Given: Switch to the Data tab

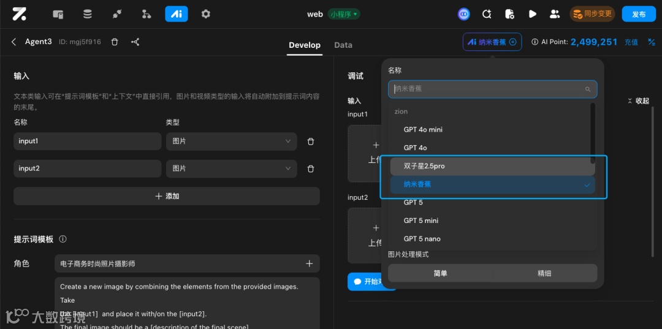Looking at the screenshot, I should (x=343, y=45).
